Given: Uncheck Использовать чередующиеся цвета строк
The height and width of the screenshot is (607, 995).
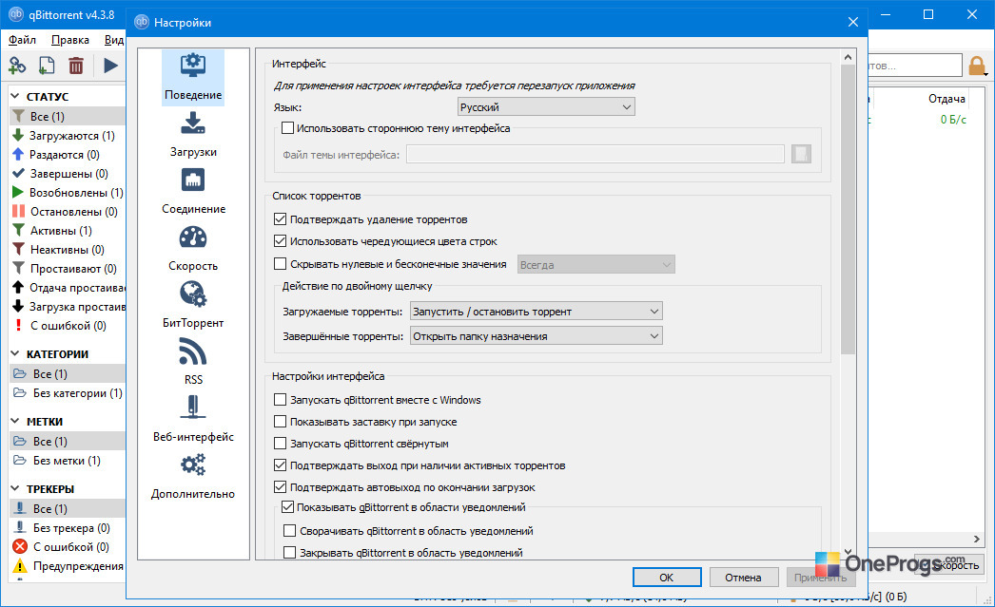Looking at the screenshot, I should tap(280, 241).
